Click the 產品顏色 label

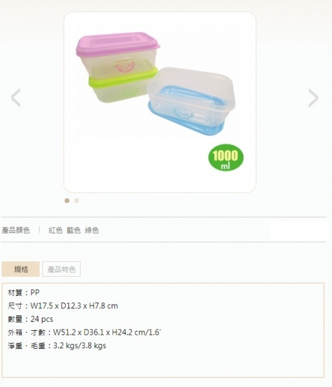tap(15, 230)
